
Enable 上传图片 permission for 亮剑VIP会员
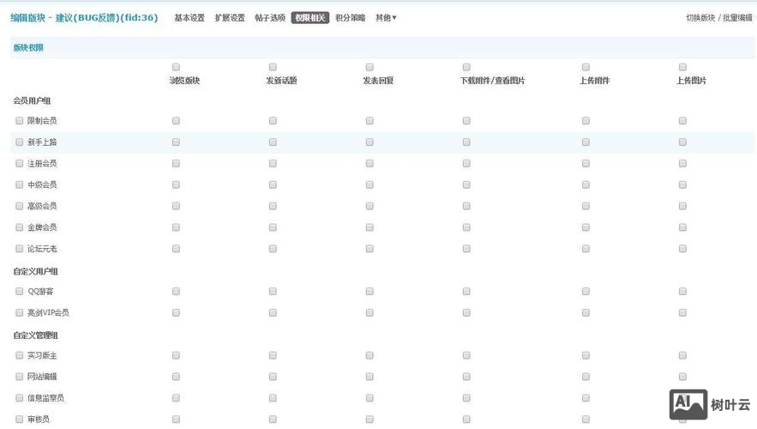pyautogui.click(x=682, y=312)
